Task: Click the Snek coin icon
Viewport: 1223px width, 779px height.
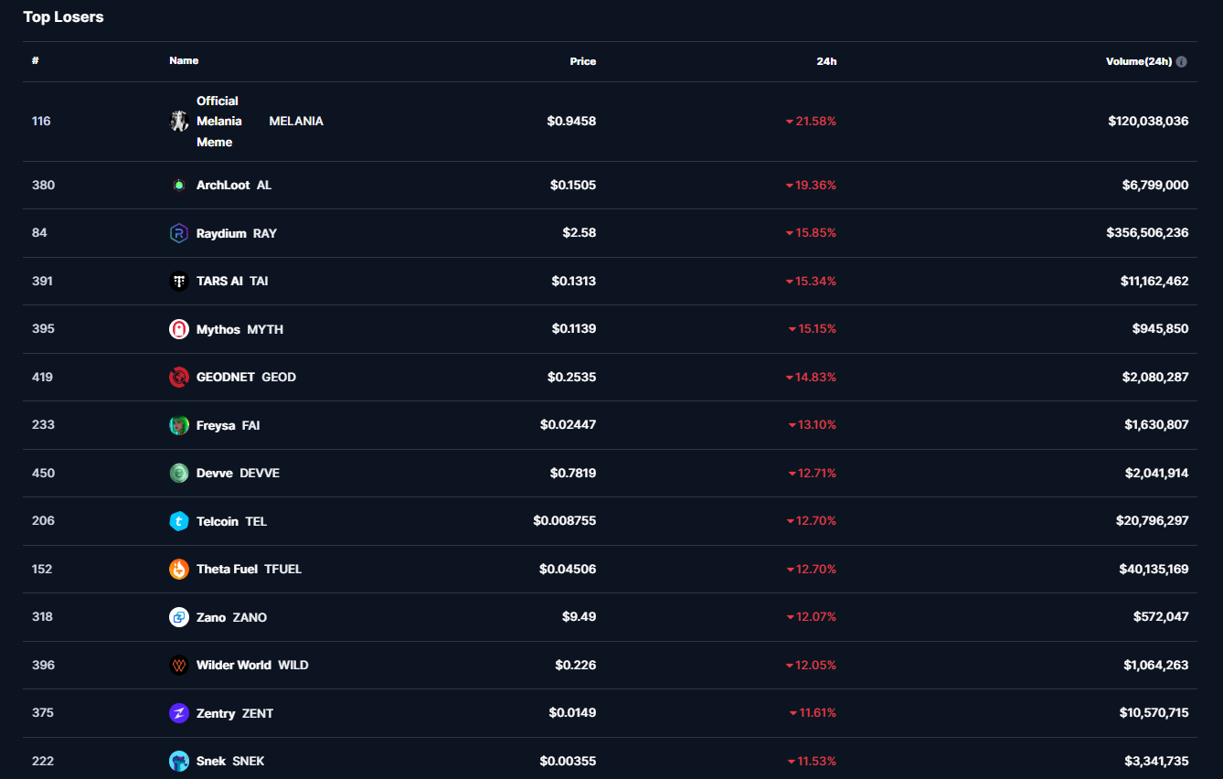Action: click(x=179, y=761)
